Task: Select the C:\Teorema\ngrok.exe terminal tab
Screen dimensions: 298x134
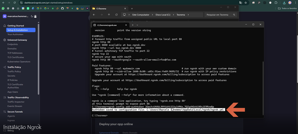Action: pos(110,25)
